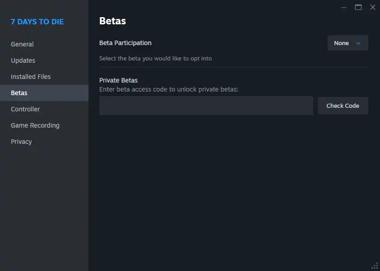This screenshot has height=271, width=380.
Task: Maximize the properties window
Action: 358,8
